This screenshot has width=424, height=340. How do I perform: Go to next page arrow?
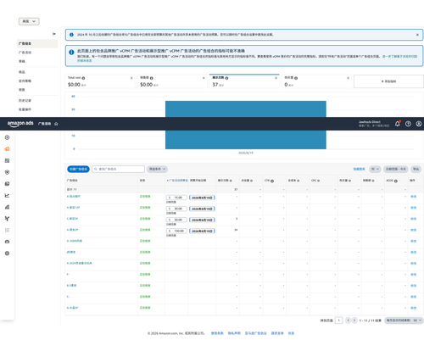(x=354, y=320)
